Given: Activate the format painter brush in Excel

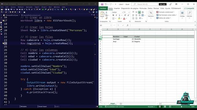Looking at the screenshot, I should 107,18.
